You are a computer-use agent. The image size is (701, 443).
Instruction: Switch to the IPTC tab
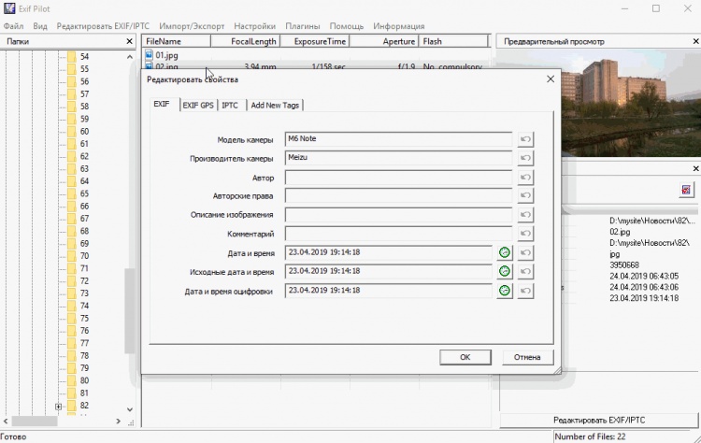(x=230, y=105)
